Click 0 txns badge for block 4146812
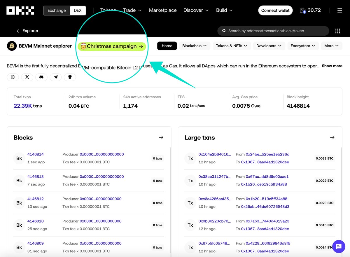The height and width of the screenshot is (257, 350). pyautogui.click(x=157, y=203)
